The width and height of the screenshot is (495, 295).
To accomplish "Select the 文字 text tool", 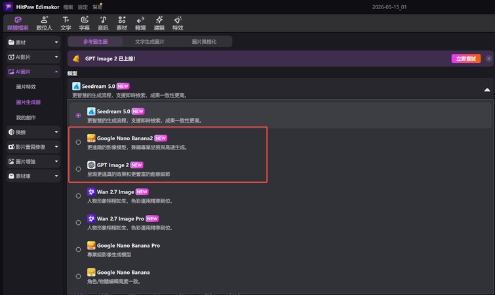I will (x=66, y=24).
